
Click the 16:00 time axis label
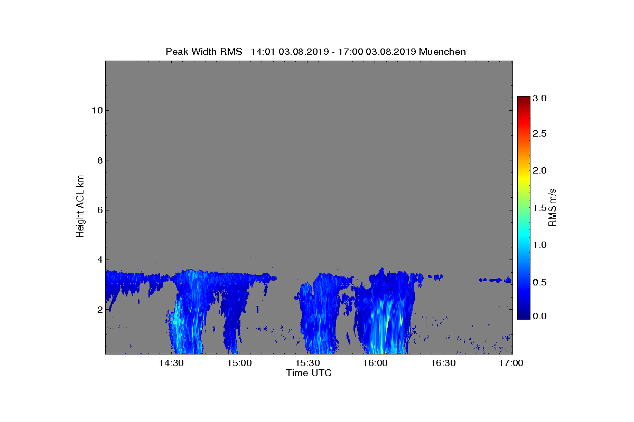point(376,363)
